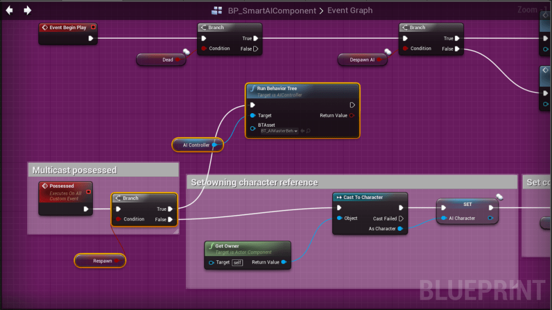Click Event Begin Play execution output pin

click(91, 38)
